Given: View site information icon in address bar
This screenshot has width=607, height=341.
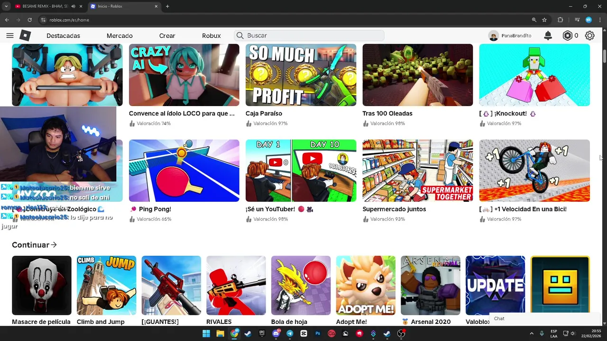Looking at the screenshot, I should coord(43,20).
